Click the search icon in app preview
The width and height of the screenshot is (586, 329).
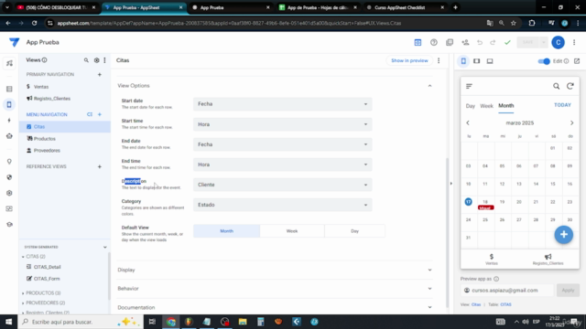point(556,86)
